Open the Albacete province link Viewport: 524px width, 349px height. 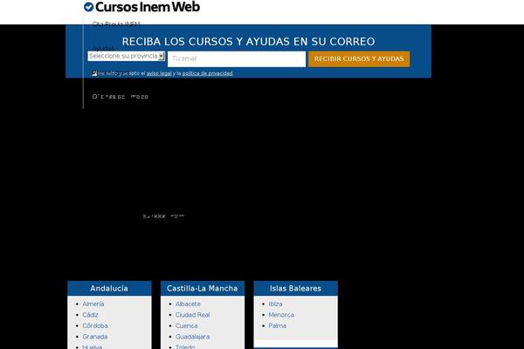click(x=188, y=304)
